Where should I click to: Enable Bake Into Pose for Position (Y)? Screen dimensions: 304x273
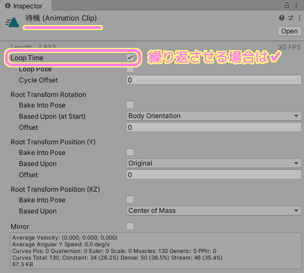(130, 152)
